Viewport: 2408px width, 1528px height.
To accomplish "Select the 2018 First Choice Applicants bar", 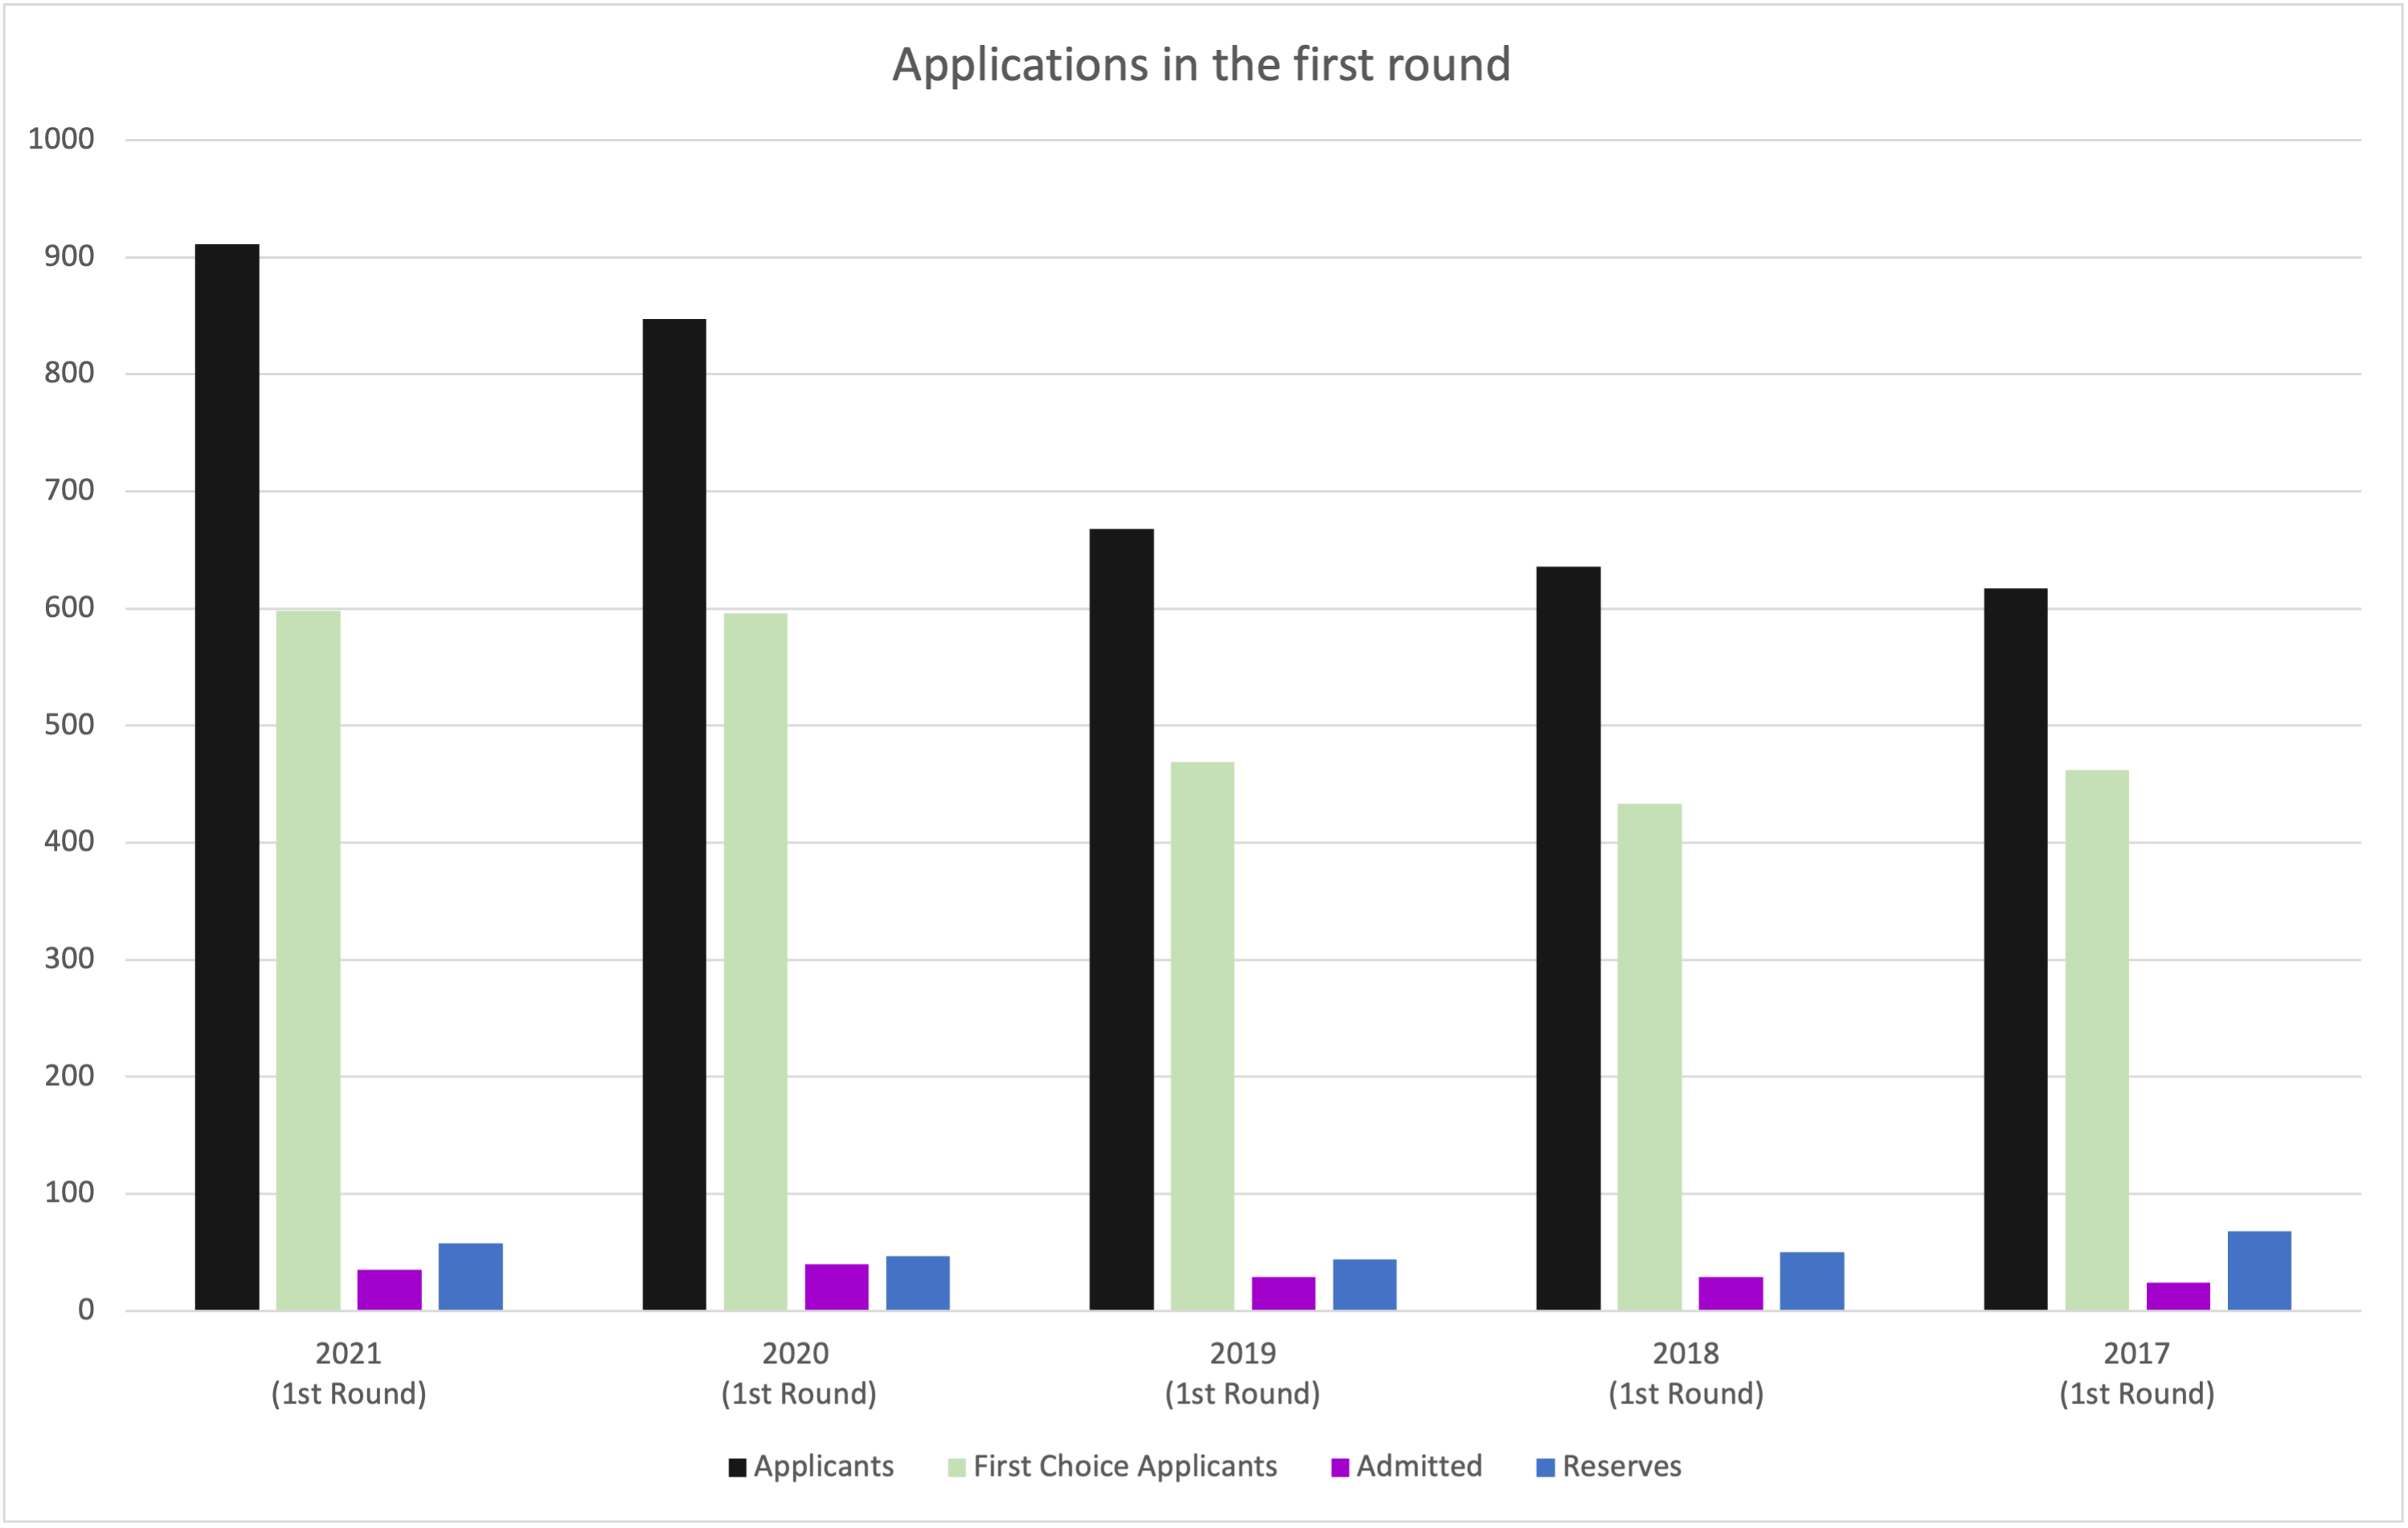I will (1649, 1057).
